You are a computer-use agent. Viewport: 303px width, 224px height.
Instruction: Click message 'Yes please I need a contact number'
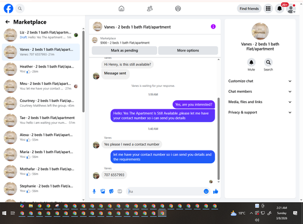132,144
